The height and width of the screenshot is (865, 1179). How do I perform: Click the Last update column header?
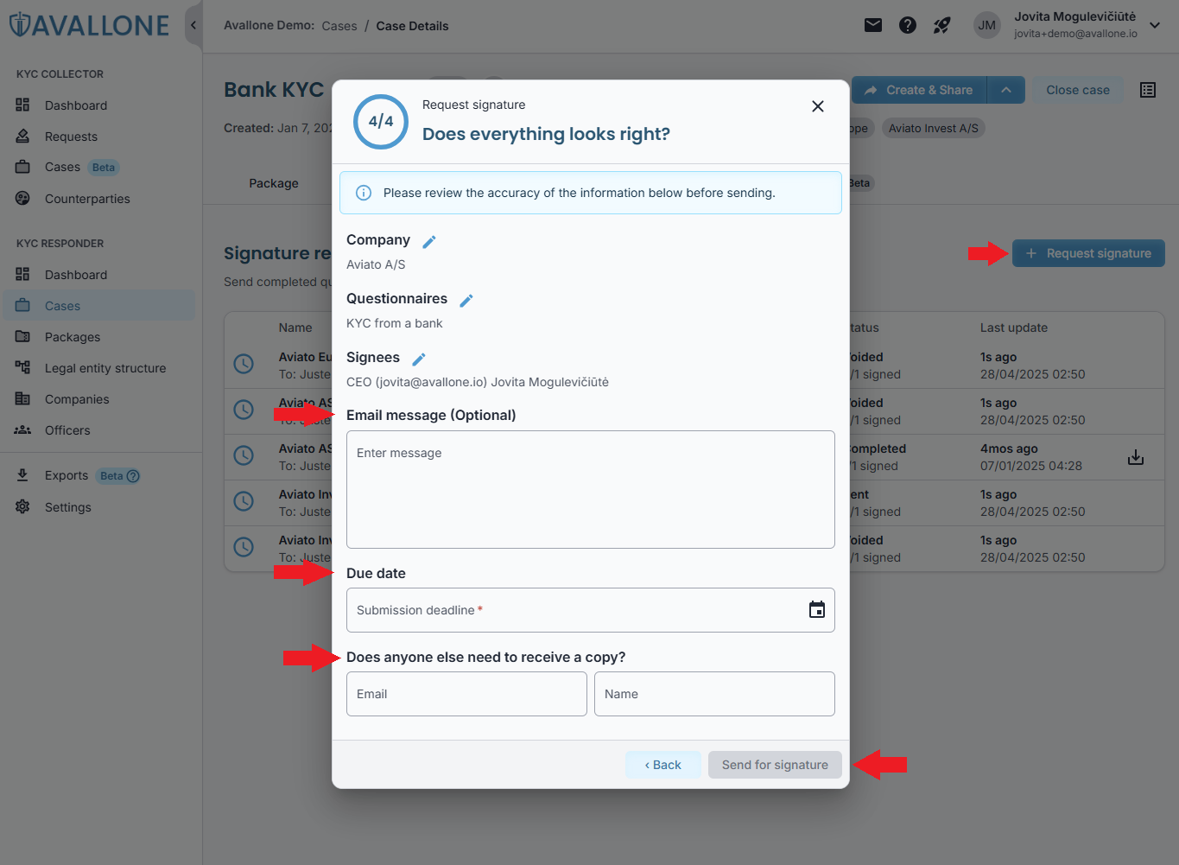[1014, 328]
